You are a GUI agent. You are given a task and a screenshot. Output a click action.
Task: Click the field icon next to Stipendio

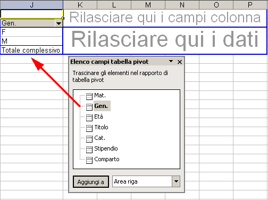click(x=89, y=149)
